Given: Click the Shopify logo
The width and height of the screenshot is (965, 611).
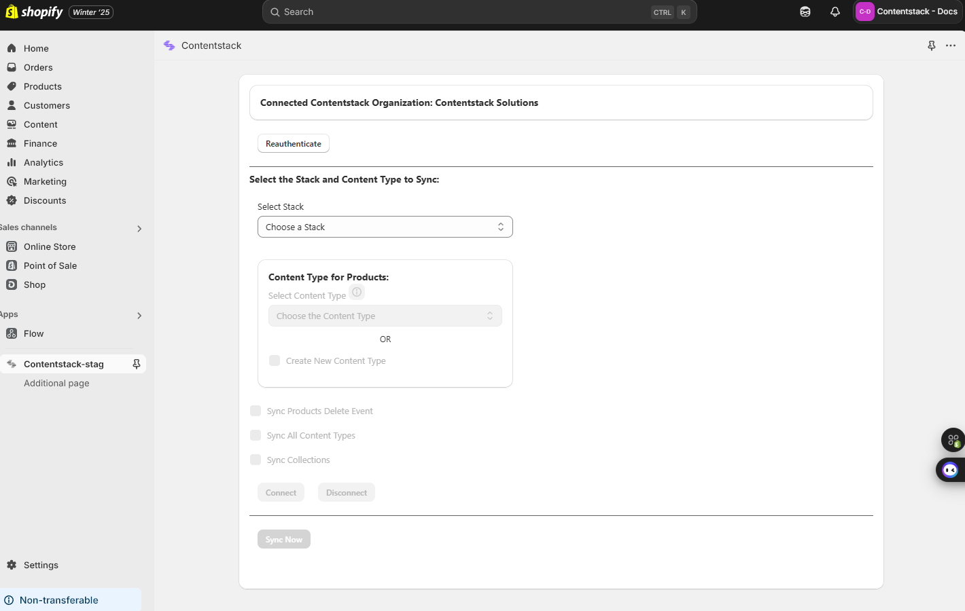Looking at the screenshot, I should click(x=34, y=12).
